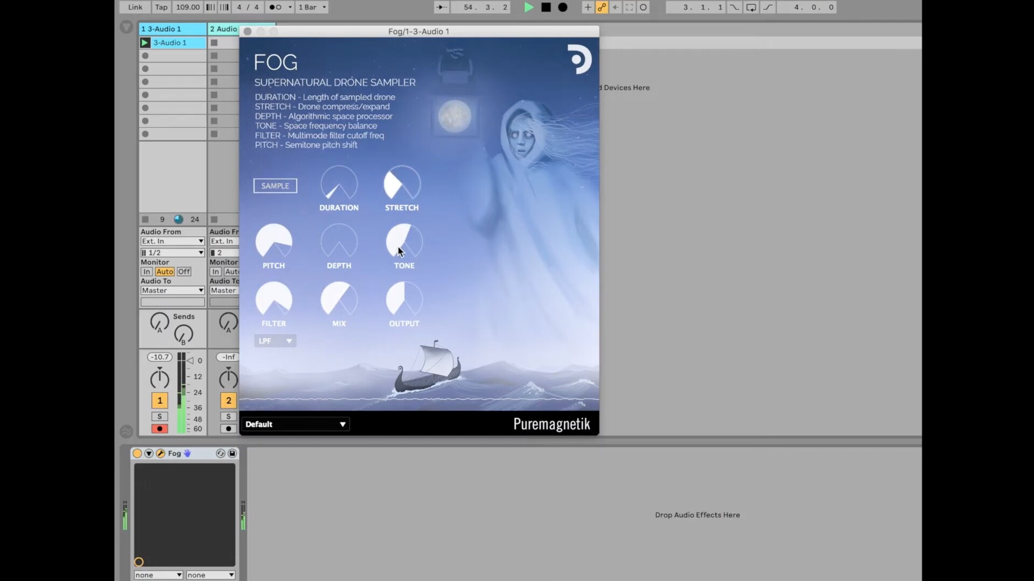Set track 1 Monitor to Off

(x=184, y=272)
